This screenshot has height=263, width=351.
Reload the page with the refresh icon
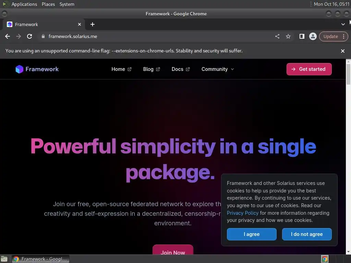[x=29, y=36]
